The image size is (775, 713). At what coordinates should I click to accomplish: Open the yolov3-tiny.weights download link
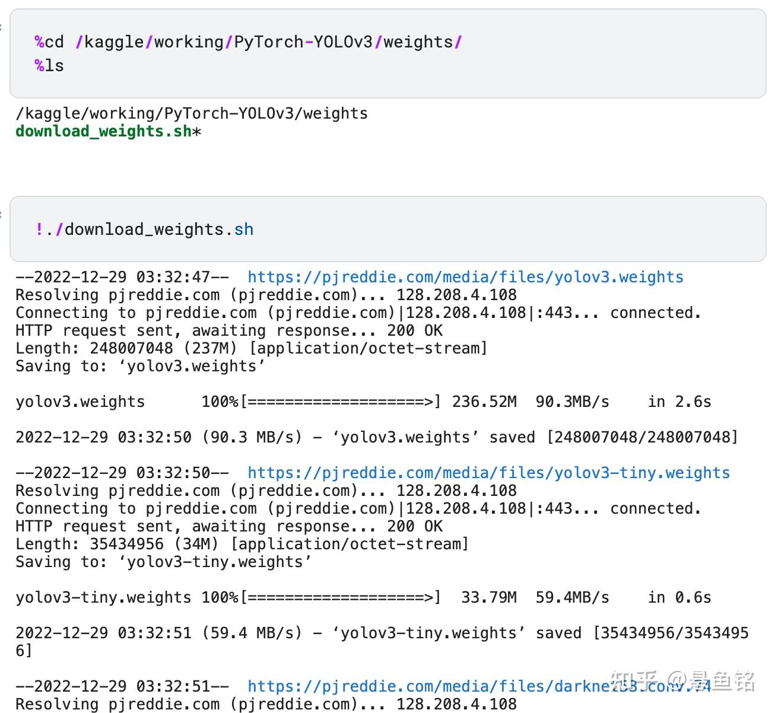click(x=488, y=473)
